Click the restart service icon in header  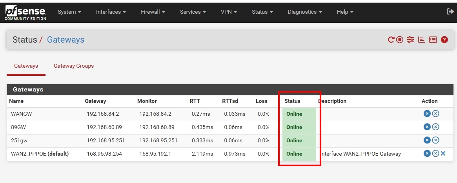[x=391, y=39]
